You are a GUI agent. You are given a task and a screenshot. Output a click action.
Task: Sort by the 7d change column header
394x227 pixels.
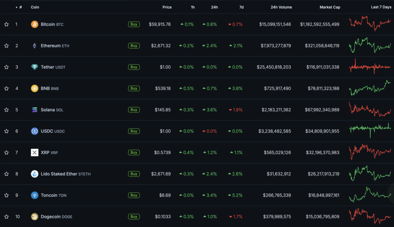click(x=240, y=7)
